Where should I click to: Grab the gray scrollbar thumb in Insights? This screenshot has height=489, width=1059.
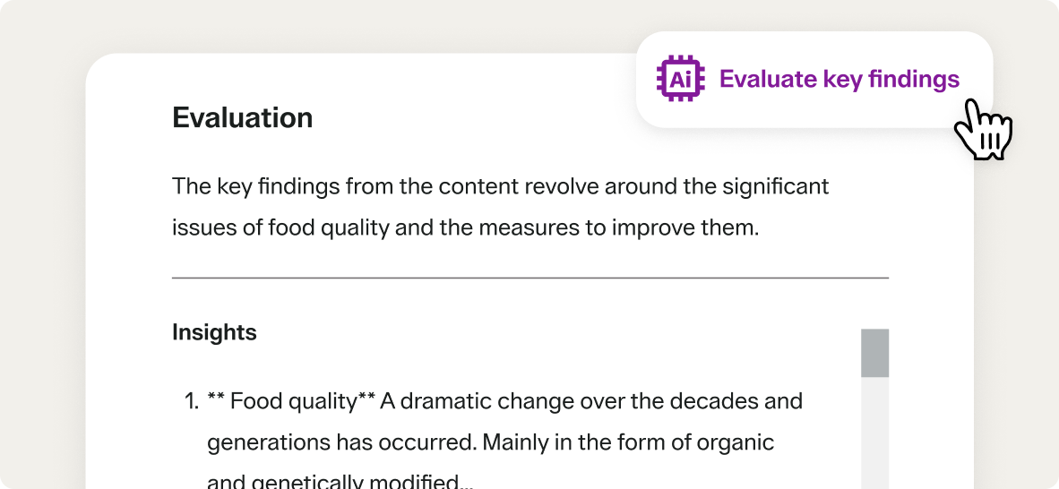(874, 353)
